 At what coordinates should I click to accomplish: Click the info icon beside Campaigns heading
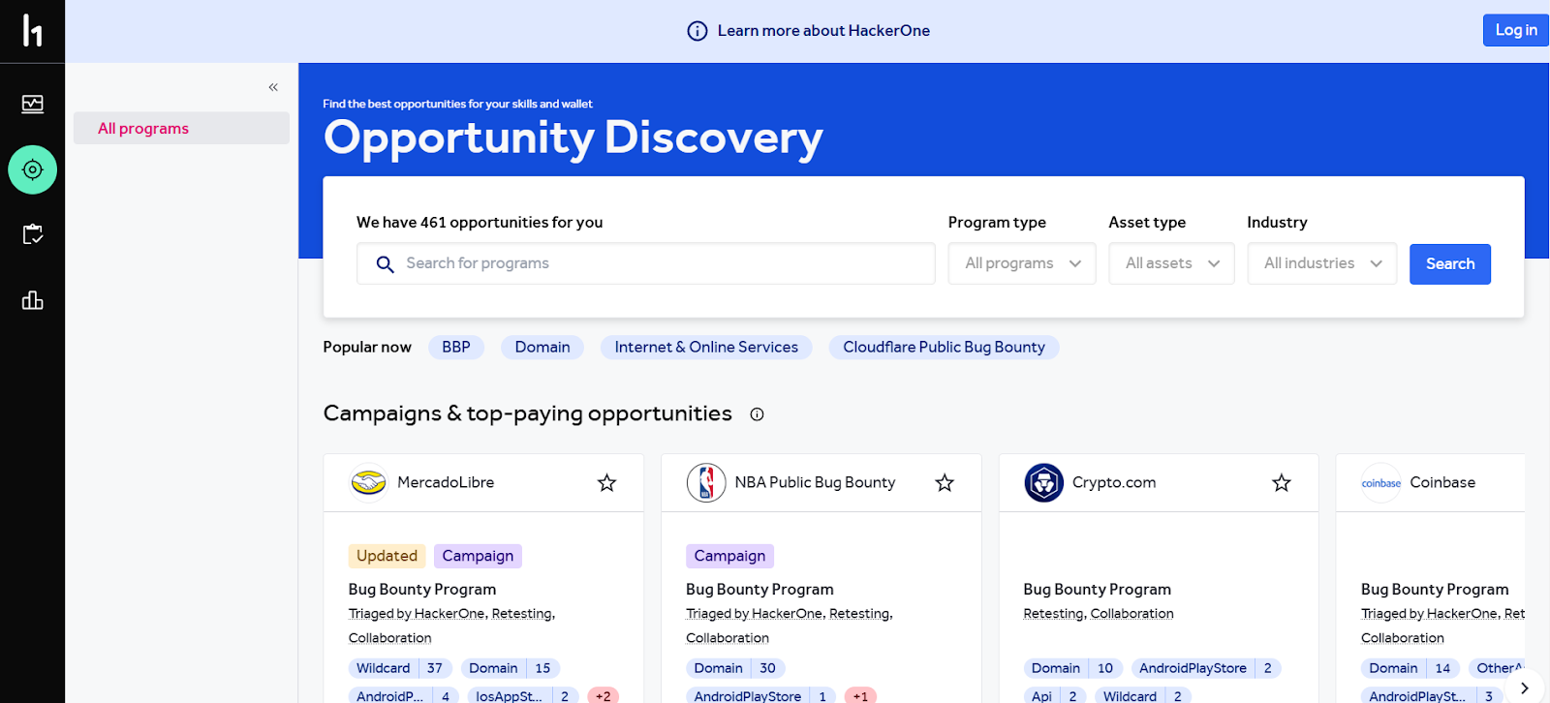pos(757,414)
